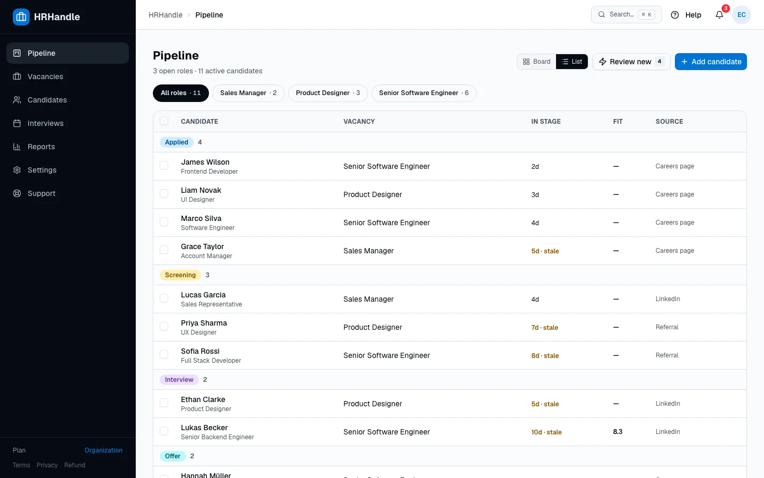The width and height of the screenshot is (764, 478).
Task: Open Vacancies in the sidebar
Action: [67, 76]
